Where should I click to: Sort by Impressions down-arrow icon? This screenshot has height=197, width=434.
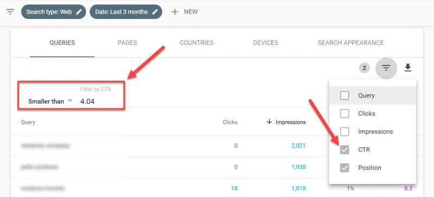(269, 122)
